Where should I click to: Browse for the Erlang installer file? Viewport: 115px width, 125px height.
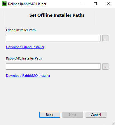tap(105, 38)
